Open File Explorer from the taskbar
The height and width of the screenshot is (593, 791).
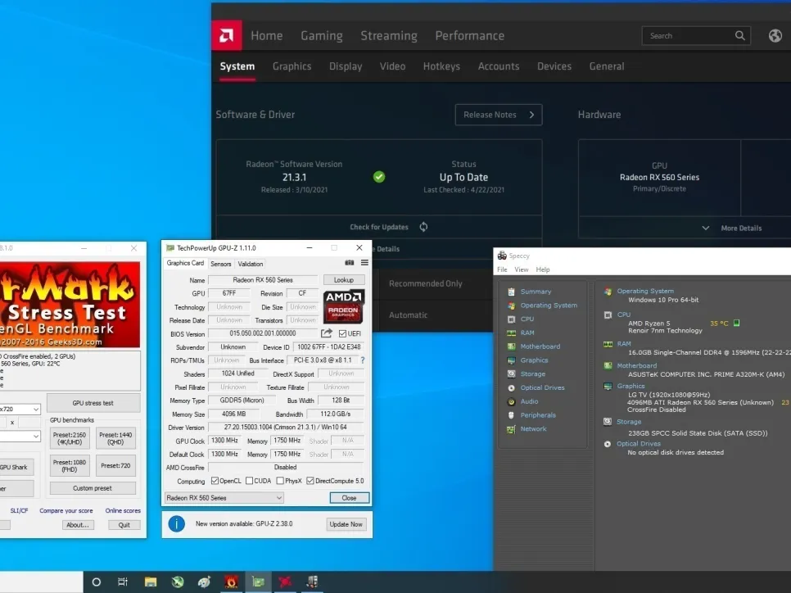coord(151,582)
